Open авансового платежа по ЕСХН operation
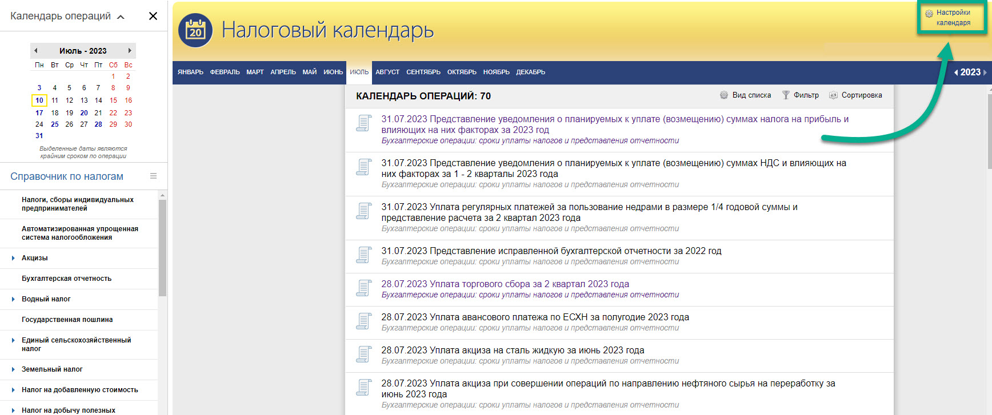The height and width of the screenshot is (415, 992). 535,317
